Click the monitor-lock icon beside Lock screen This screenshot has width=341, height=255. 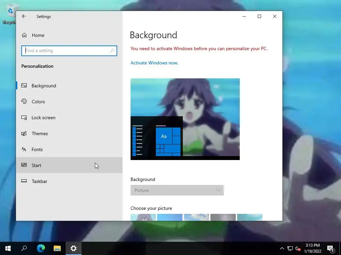coord(24,118)
